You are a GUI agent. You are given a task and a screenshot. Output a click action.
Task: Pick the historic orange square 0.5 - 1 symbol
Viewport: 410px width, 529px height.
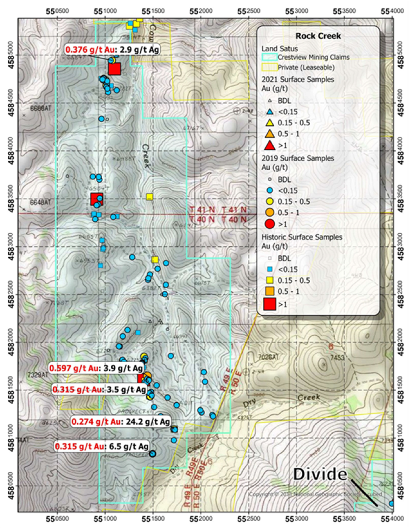[x=270, y=291]
